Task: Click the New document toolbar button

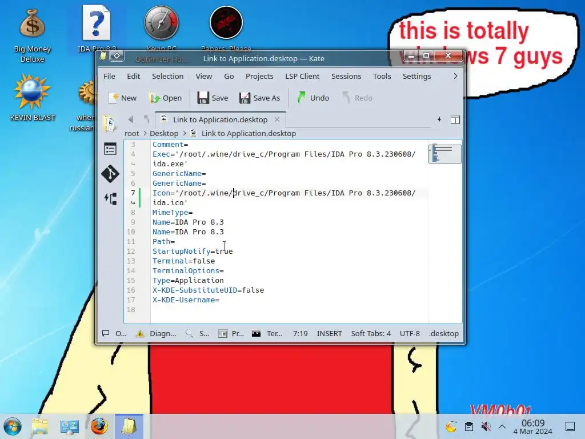Action: 122,98
